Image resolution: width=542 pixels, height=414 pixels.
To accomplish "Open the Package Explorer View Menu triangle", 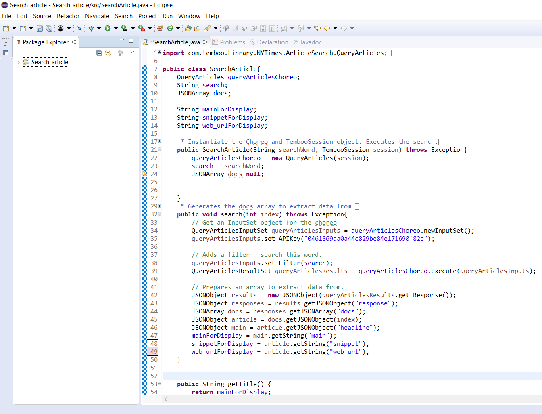I will coord(132,53).
